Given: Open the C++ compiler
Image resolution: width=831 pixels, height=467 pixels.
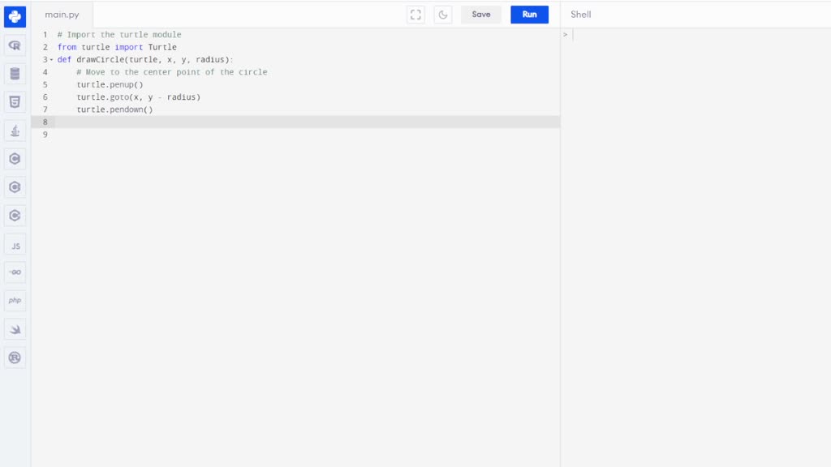Looking at the screenshot, I should [x=15, y=187].
